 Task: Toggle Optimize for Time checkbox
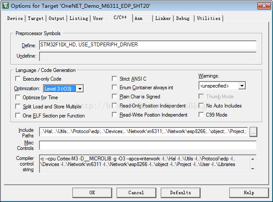(x=18, y=97)
